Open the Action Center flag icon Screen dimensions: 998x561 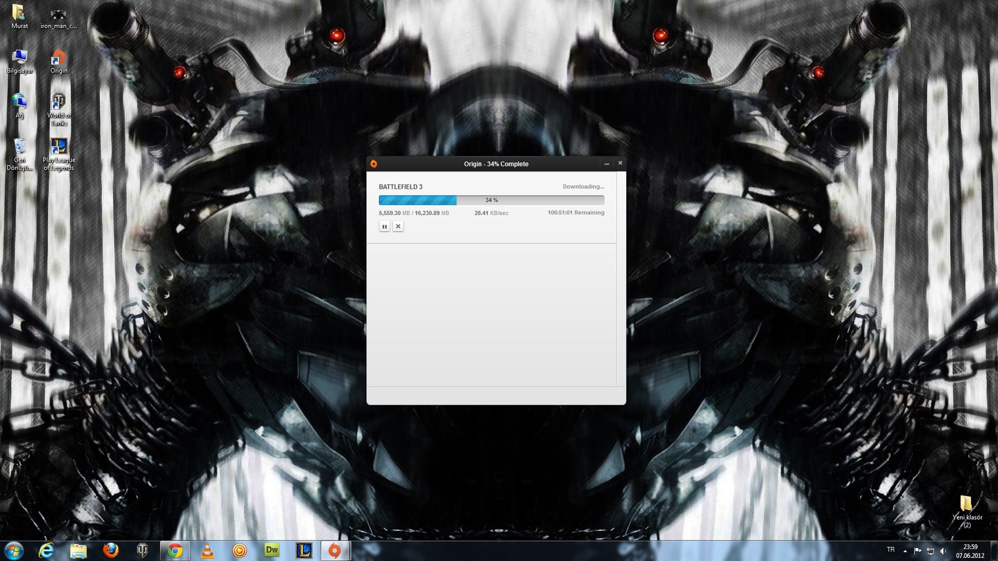click(918, 551)
